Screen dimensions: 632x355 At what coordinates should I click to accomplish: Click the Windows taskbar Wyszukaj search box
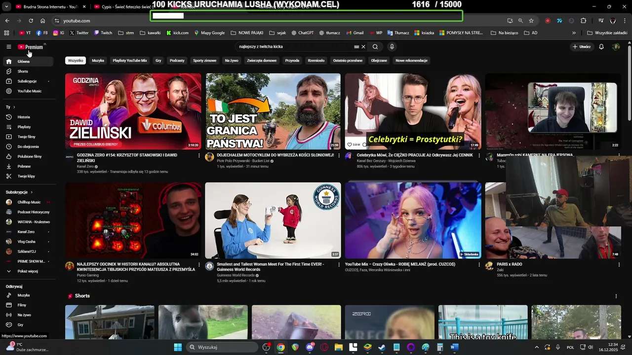pos(222,347)
